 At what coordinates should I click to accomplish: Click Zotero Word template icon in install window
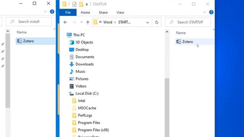click(19, 41)
